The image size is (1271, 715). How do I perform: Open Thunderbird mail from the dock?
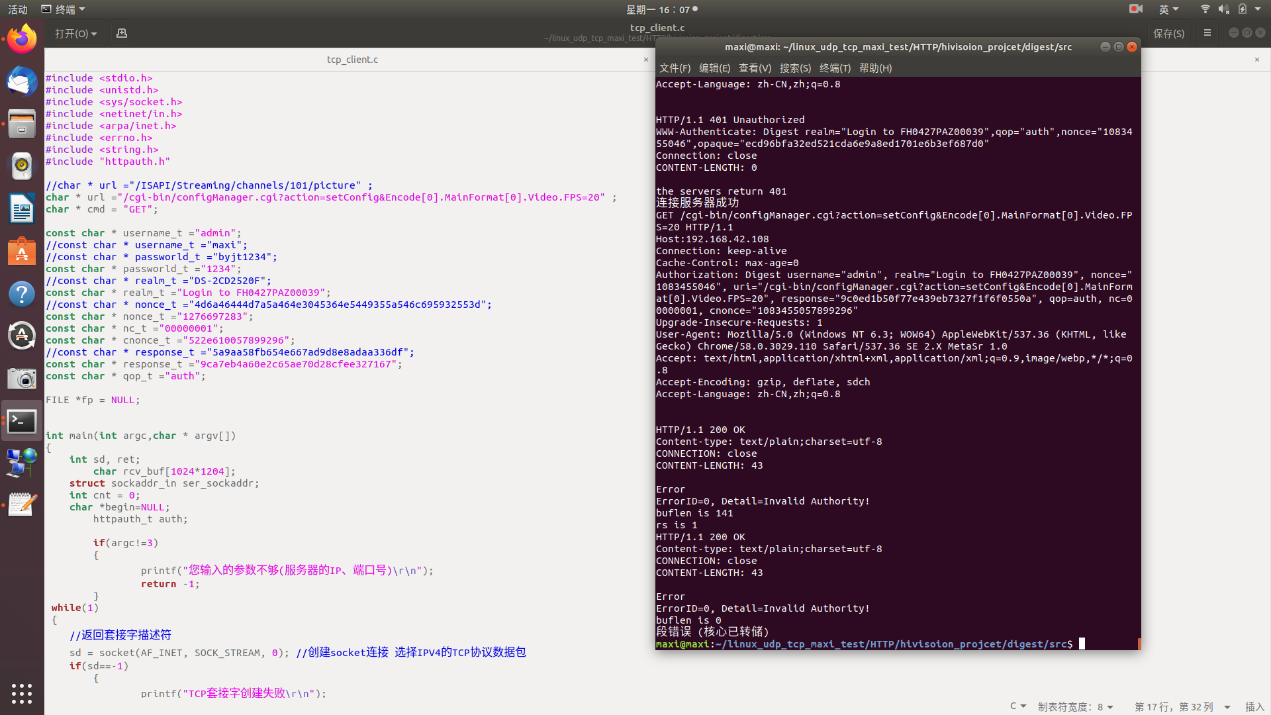click(x=22, y=82)
